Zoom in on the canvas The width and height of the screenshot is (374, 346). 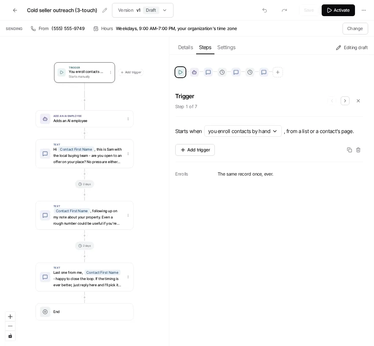[10, 317]
